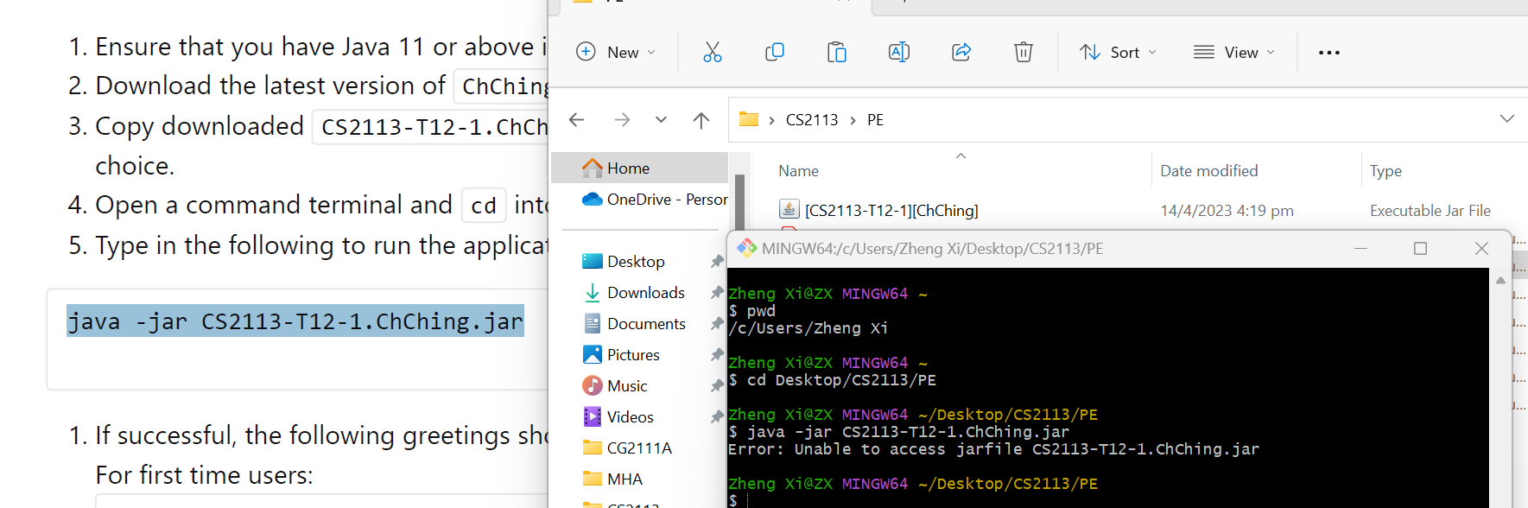Open Music in the navigation pane
1528x508 pixels.
[x=626, y=386]
